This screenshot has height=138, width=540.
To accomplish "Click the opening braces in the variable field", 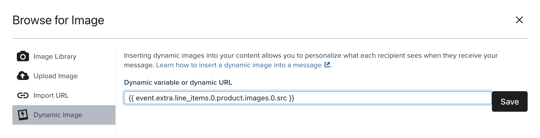I will (x=131, y=98).
